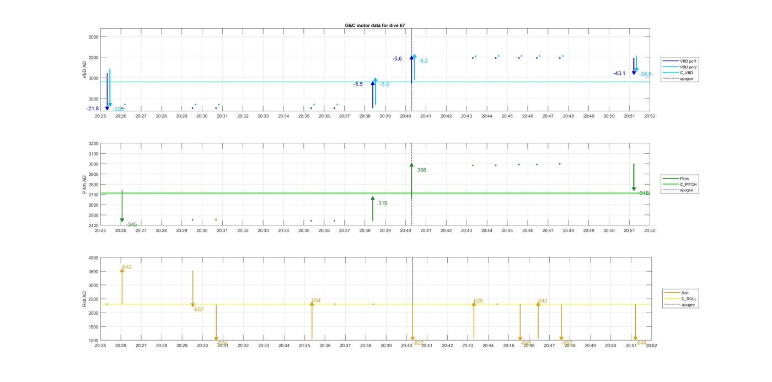Click the green pitch arrow labeled 366
Screen dimensions: 772x382
coord(411,181)
